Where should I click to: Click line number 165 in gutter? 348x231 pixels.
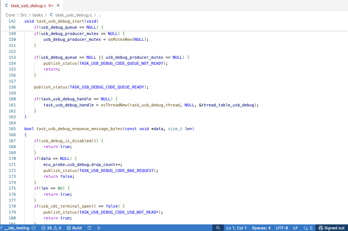coord(12,129)
